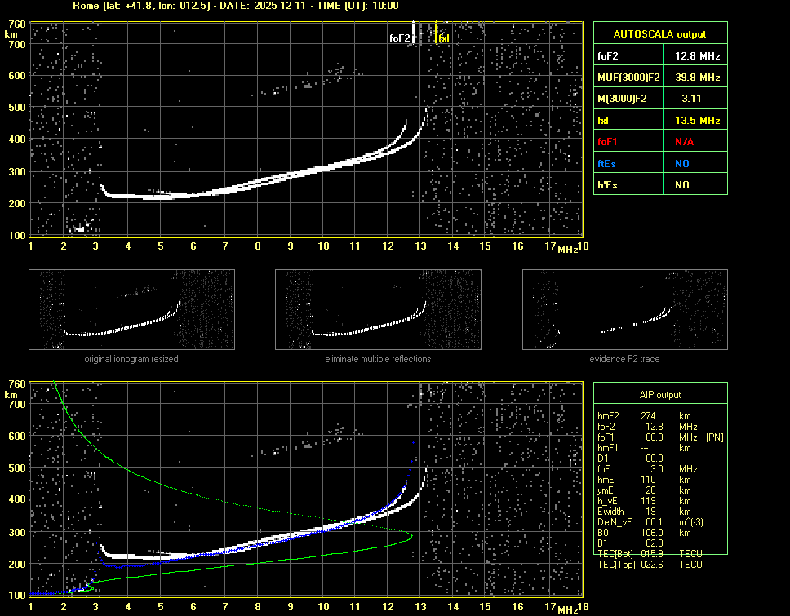Open the original ionogram resized thumbnail
The height and width of the screenshot is (616, 790).
point(131,309)
